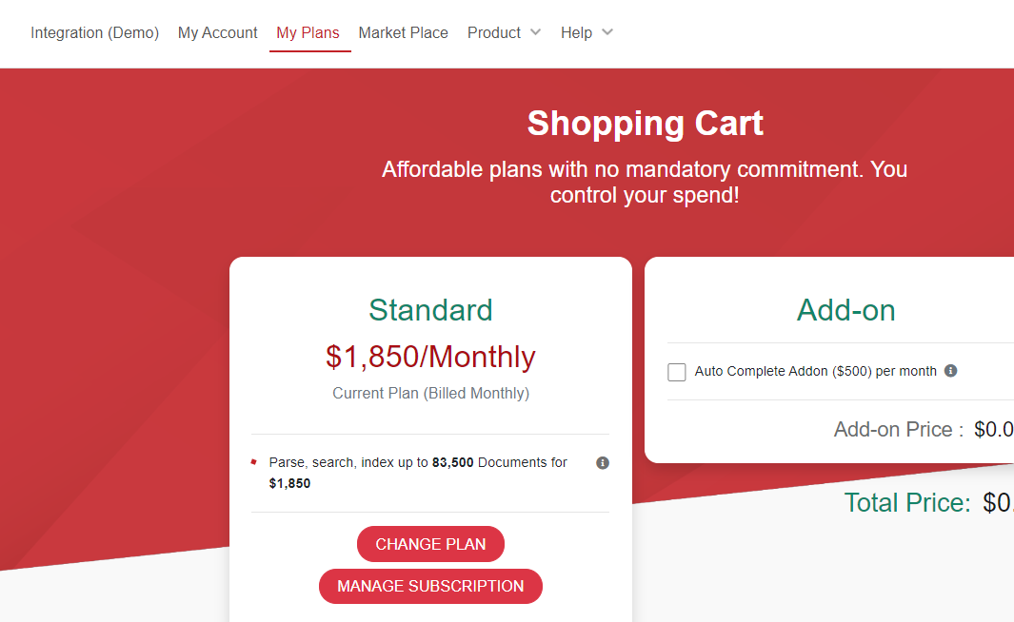Enable the Auto Complete Addon checkbox
1014x622 pixels.
tap(677, 372)
